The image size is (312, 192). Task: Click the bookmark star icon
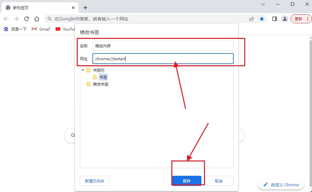262,19
